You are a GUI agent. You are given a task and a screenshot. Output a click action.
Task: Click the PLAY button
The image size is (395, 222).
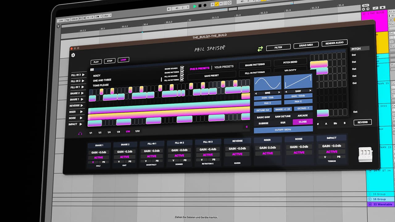click(x=96, y=62)
